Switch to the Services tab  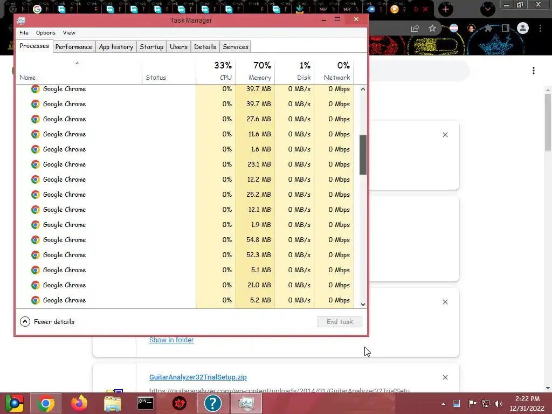tap(236, 47)
